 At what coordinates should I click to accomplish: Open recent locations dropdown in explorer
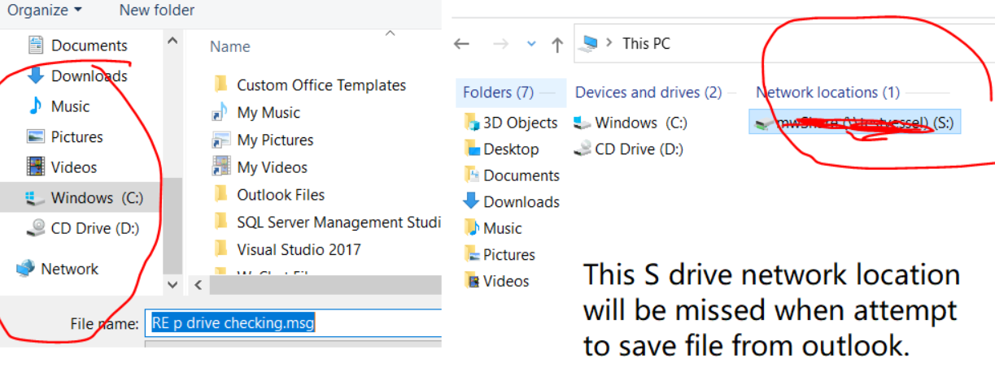pos(531,44)
